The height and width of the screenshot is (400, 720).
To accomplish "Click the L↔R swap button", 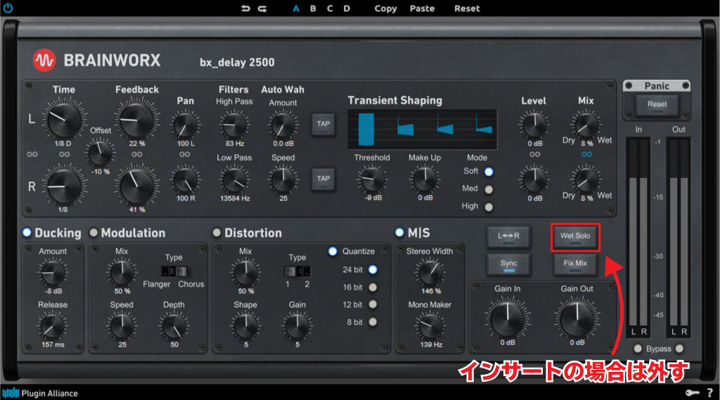I will coord(509,236).
